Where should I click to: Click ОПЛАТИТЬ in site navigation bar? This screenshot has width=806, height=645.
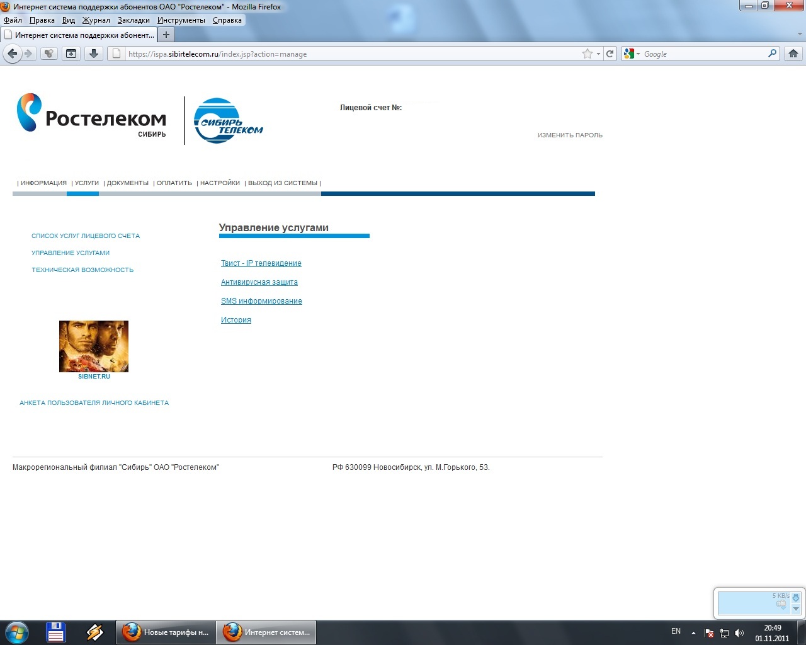coord(174,183)
